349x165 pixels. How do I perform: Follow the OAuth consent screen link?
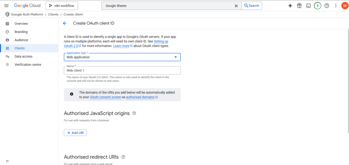click(105, 97)
